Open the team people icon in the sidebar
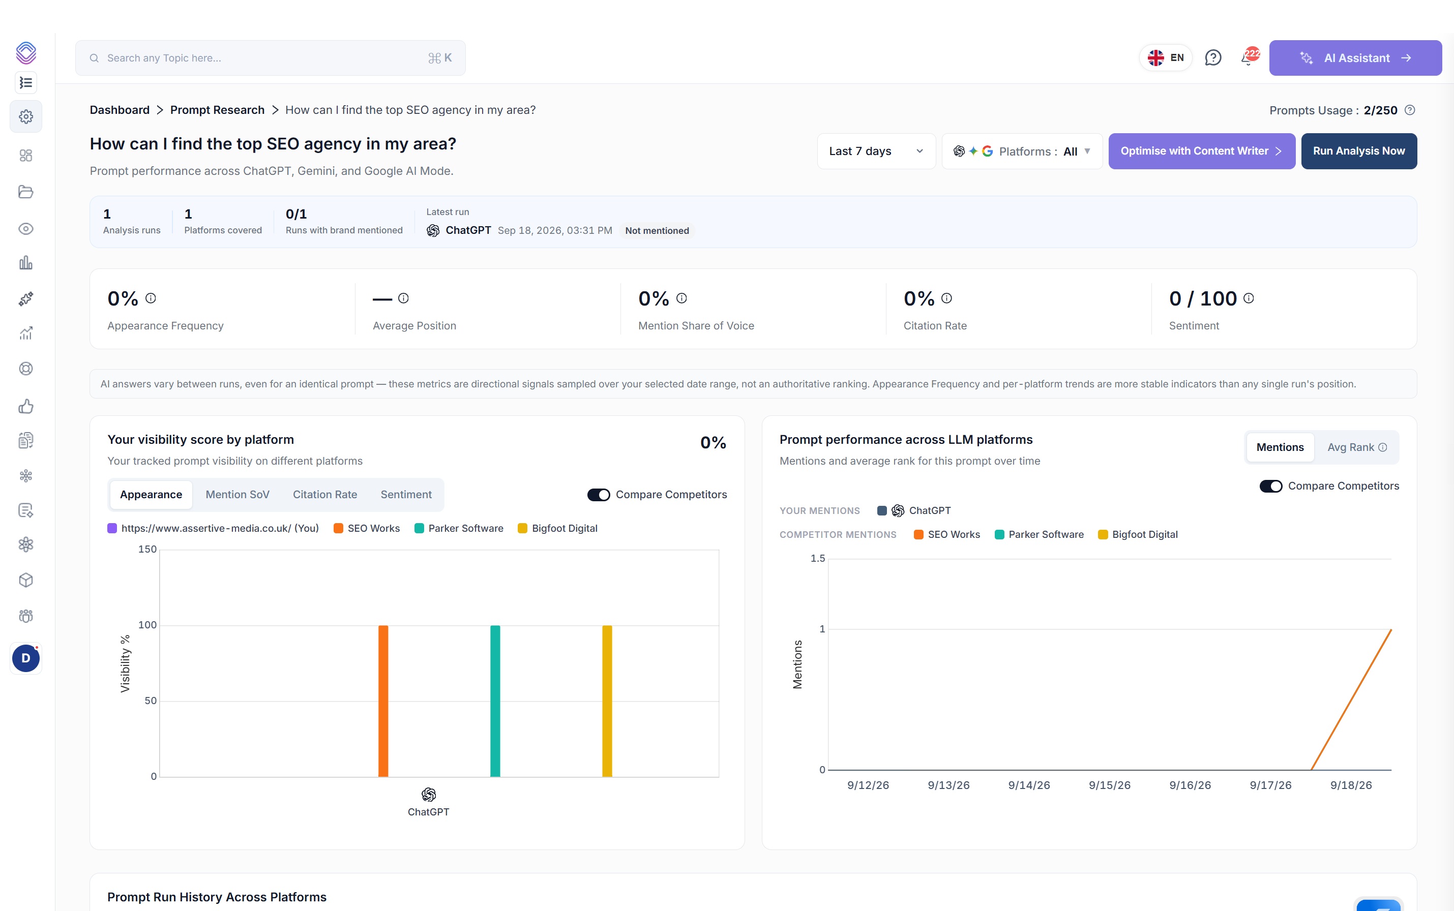Viewport: 1454px width, 911px height. click(x=26, y=616)
